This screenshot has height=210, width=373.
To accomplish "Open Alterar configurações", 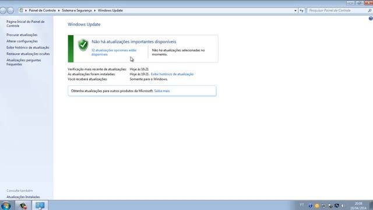I will tap(22, 41).
